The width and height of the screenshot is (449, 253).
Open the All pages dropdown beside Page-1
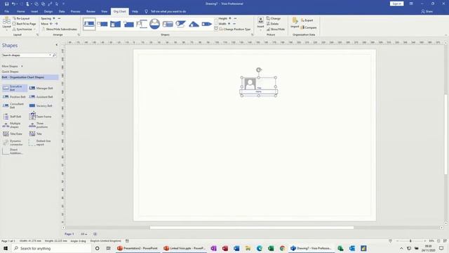click(x=83, y=234)
